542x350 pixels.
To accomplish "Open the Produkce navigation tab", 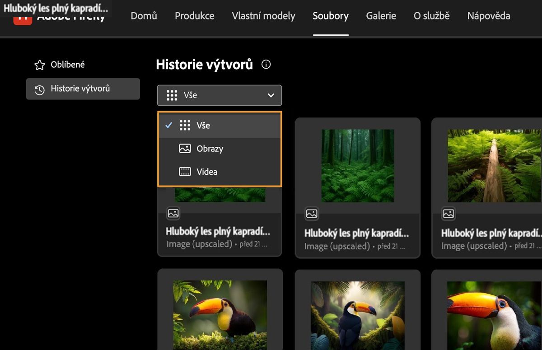I will click(194, 16).
